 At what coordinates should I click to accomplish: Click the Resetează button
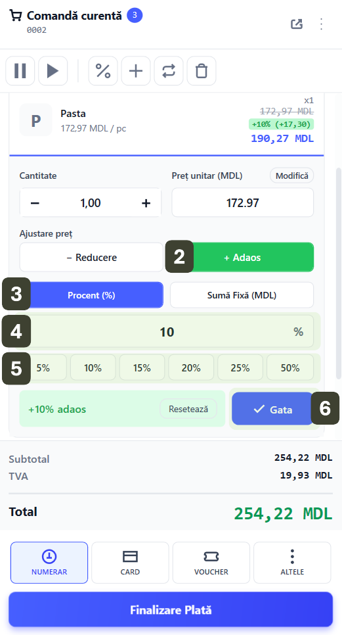188,409
